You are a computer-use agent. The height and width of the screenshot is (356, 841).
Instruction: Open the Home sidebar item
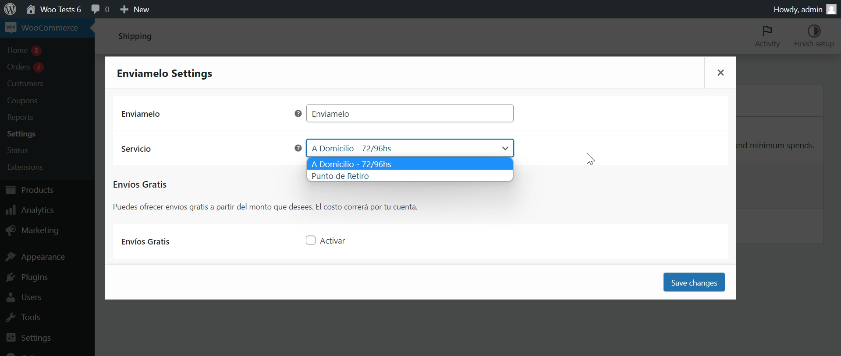pos(18,50)
